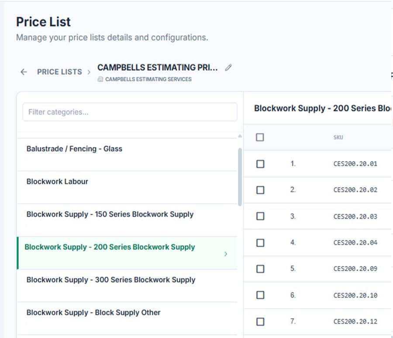Check the box for row CES200.20.02

pyautogui.click(x=260, y=190)
